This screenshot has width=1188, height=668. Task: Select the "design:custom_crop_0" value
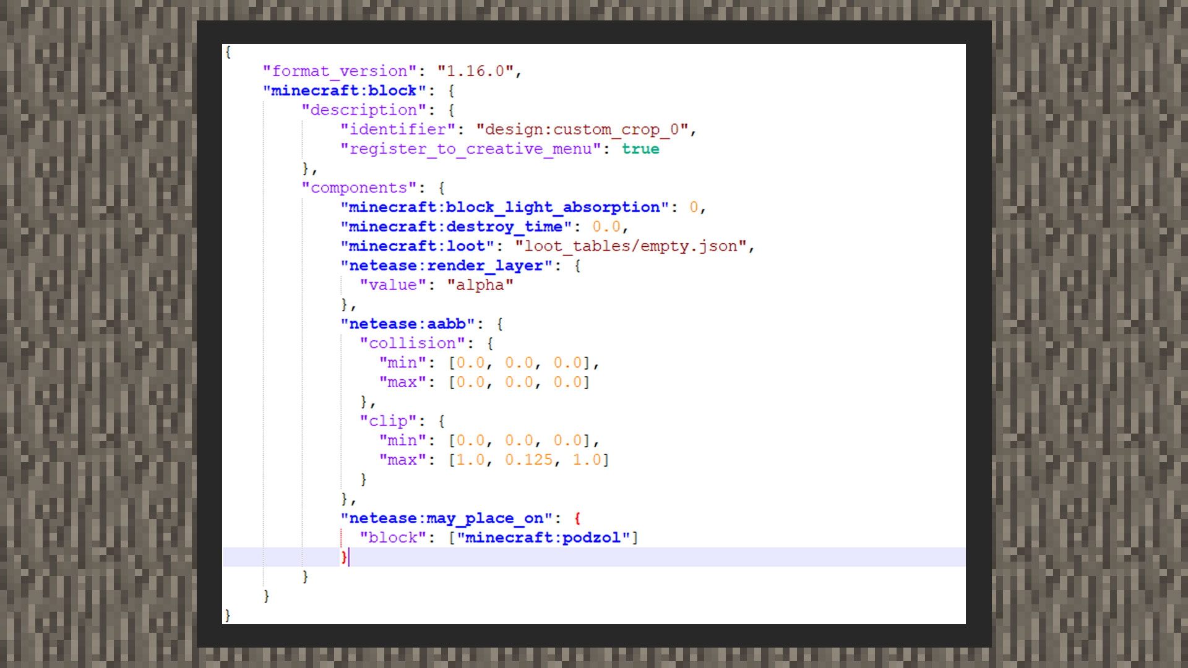click(582, 130)
